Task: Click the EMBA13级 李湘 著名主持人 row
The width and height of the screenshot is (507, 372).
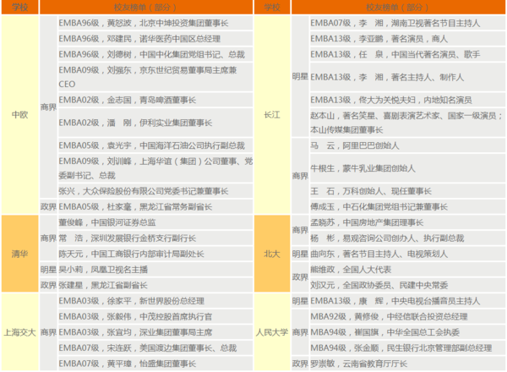Action: (407, 77)
